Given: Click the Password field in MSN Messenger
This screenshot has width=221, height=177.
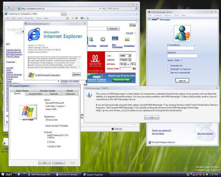Looking at the screenshot, I should coord(182,56).
